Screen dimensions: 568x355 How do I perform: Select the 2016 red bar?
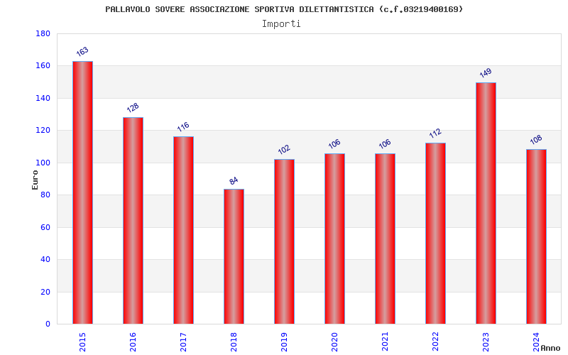click(x=133, y=221)
